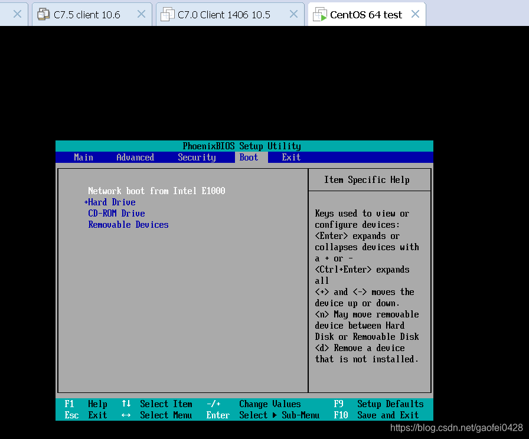This screenshot has height=439, width=529.
Task: Close the C7.0 Client 1406 10.5 tab
Action: 294,14
